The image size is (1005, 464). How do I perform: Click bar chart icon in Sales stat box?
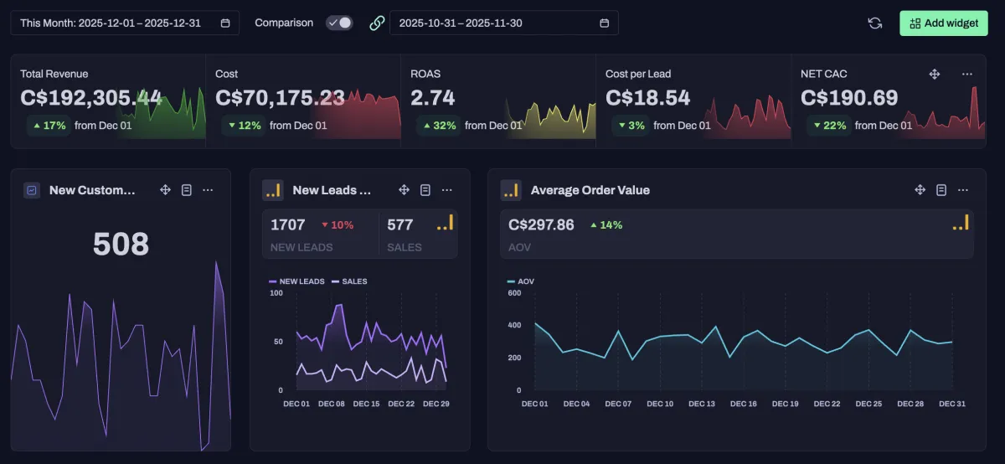point(445,223)
